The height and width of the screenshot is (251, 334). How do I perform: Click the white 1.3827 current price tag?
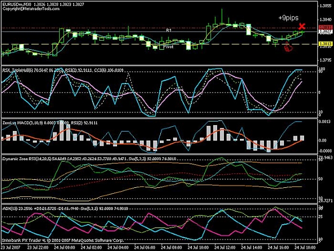(325, 32)
